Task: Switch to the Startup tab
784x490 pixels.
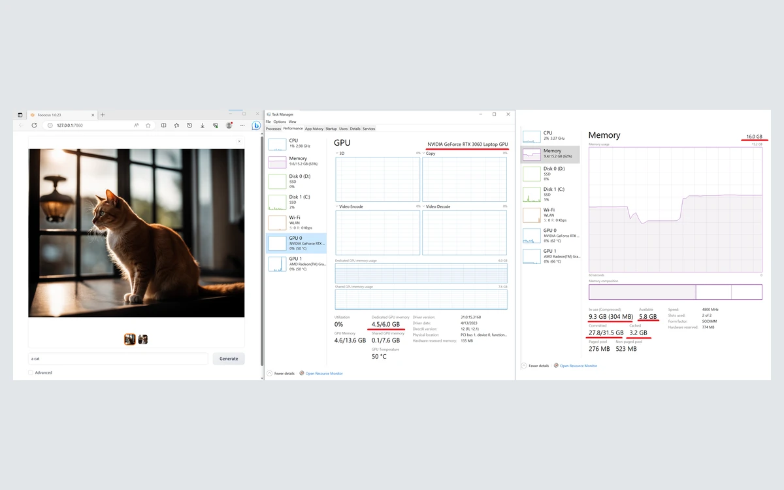Action: (331, 129)
